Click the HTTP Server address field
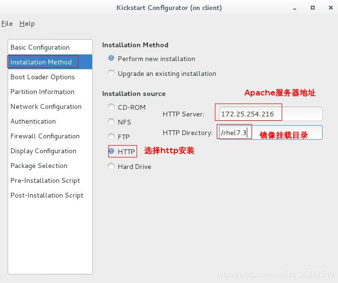This screenshot has width=338, height=283. pos(271,114)
